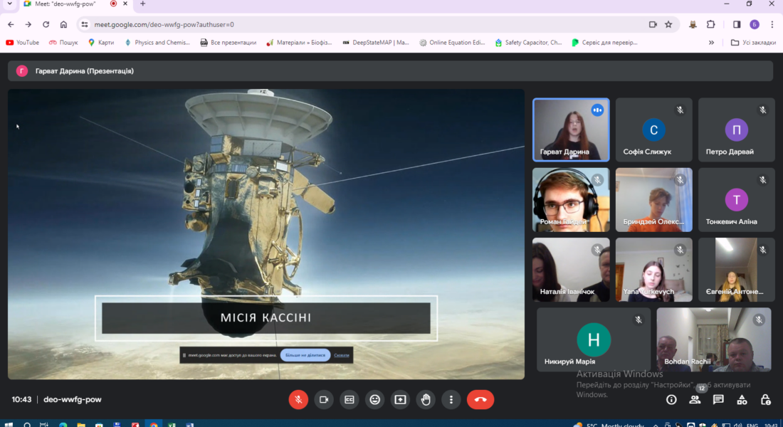783x427 pixels.
Task: Raise your hand in the meeting
Action: tap(426, 399)
